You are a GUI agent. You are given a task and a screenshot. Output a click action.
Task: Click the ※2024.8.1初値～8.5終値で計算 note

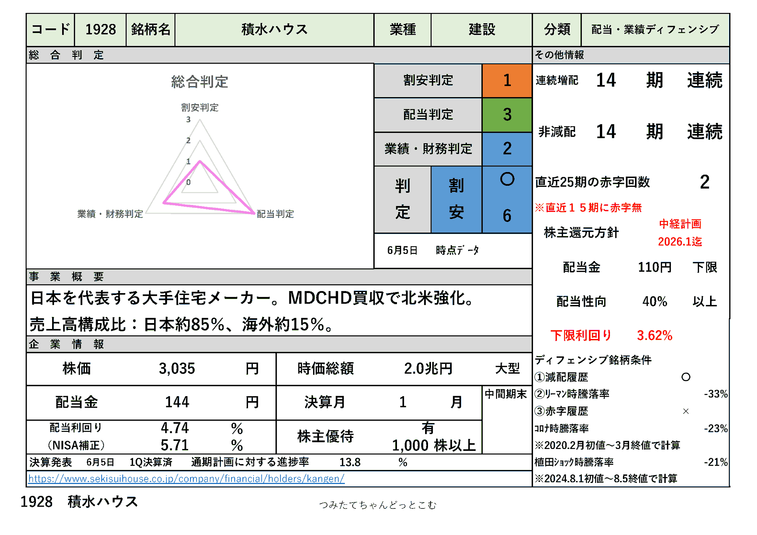pyautogui.click(x=606, y=479)
